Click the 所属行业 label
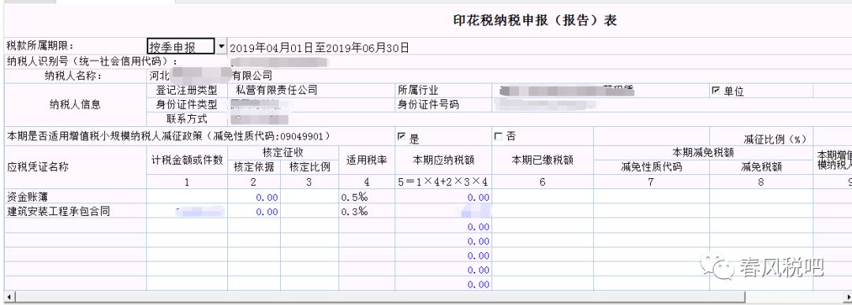The image size is (852, 305). pyautogui.click(x=418, y=90)
